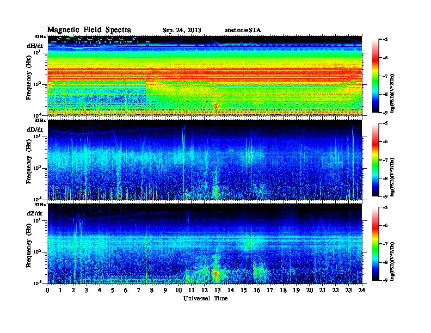
Task: Click hour label "10" on time axis
Action: click(178, 290)
